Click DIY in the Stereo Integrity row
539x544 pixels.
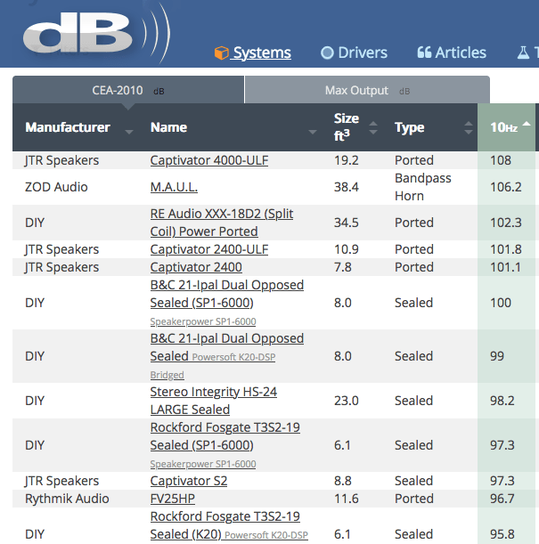click(x=35, y=401)
